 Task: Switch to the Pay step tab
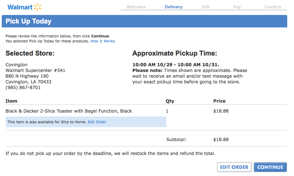(237, 7)
